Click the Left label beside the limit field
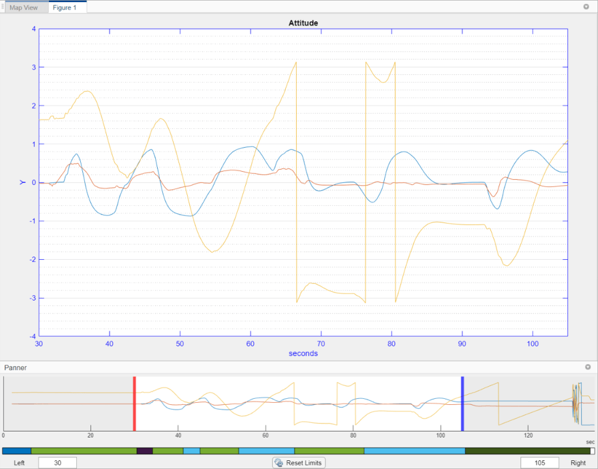Viewport: 598px width, 469px height. tap(19, 462)
